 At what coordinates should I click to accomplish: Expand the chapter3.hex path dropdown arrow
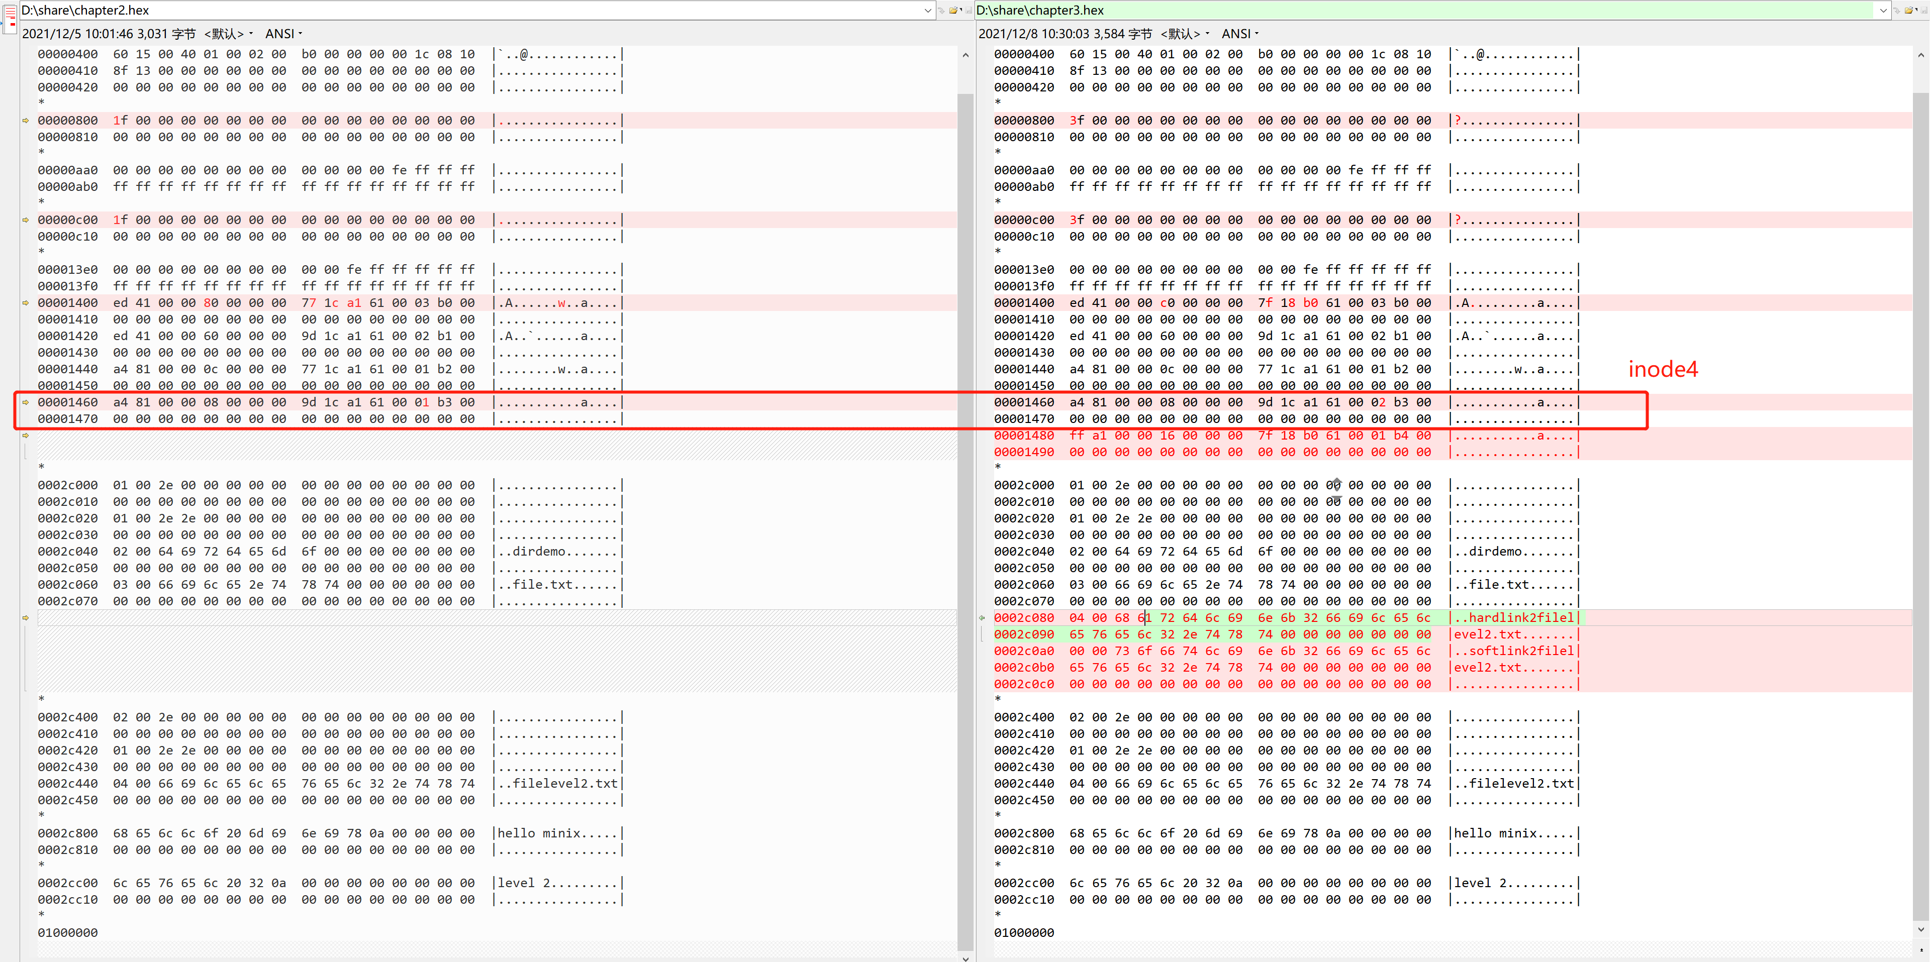click(x=1883, y=11)
